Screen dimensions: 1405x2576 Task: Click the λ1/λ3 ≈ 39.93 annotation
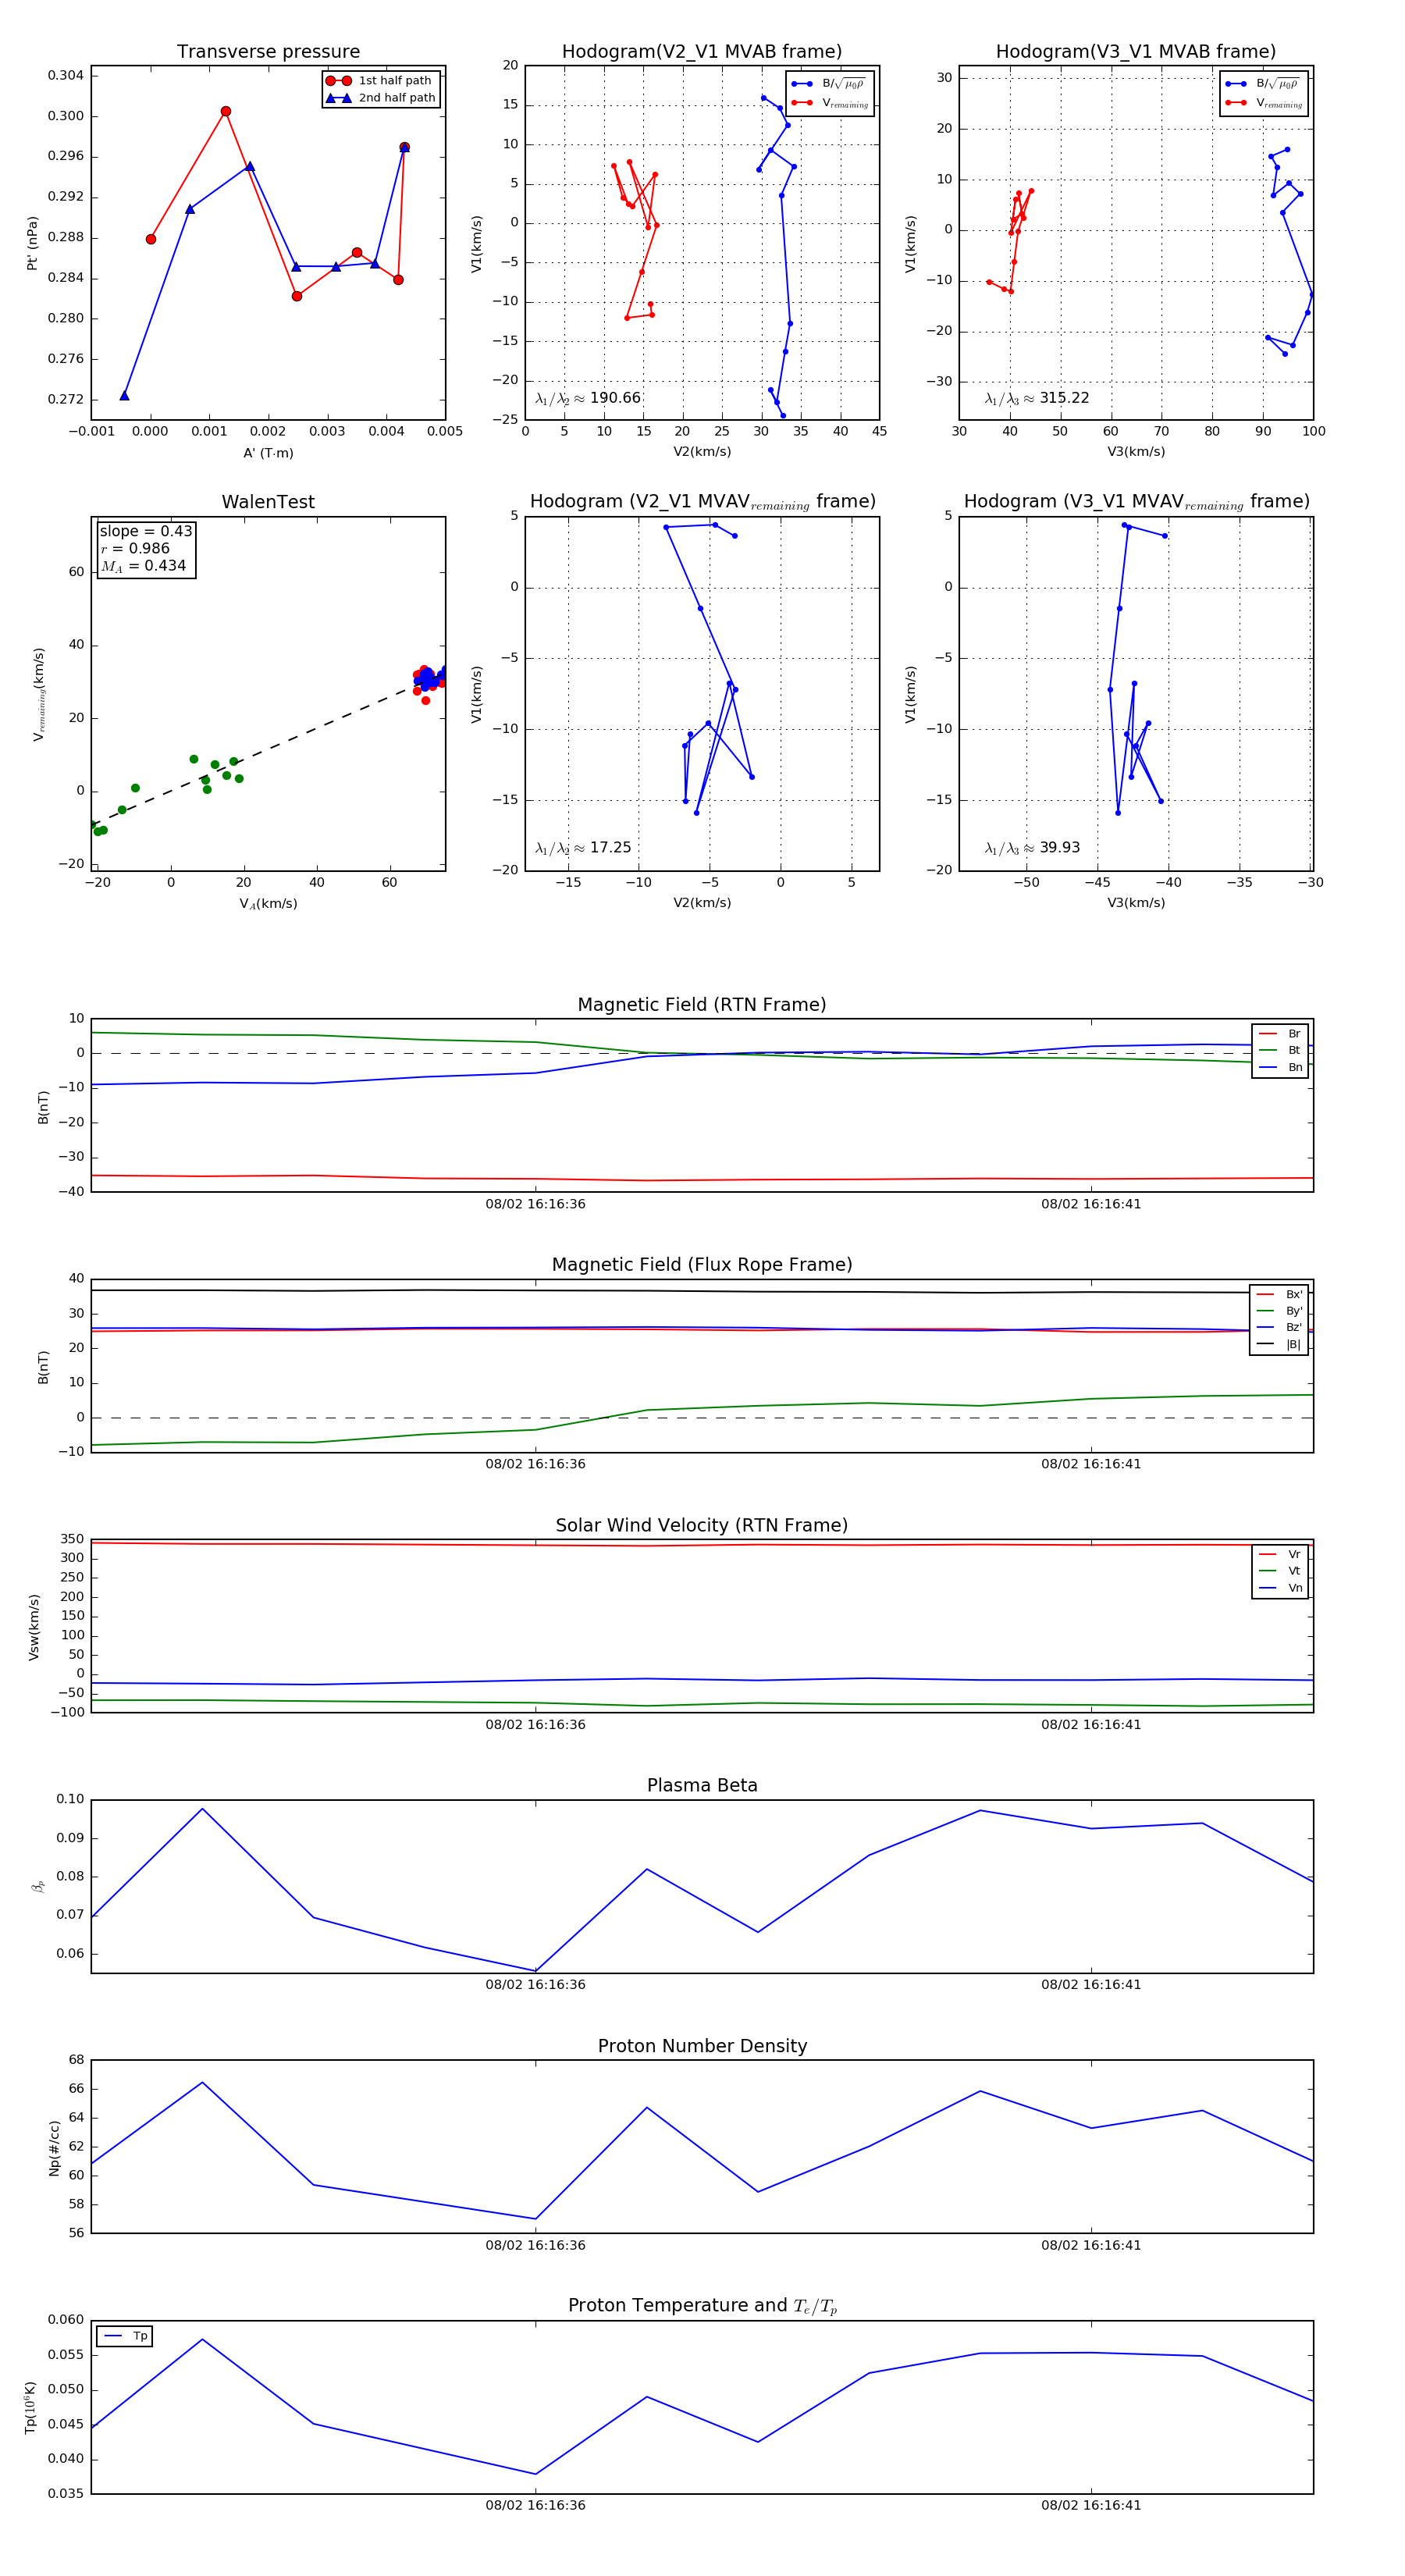pyautogui.click(x=1032, y=848)
